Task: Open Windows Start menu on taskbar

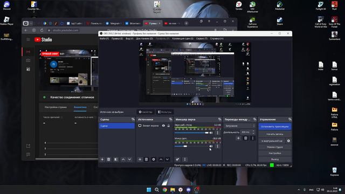Action: 149,190
